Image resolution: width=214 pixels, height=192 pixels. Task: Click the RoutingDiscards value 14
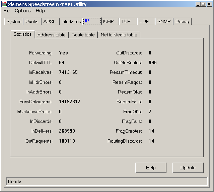pos(151,141)
